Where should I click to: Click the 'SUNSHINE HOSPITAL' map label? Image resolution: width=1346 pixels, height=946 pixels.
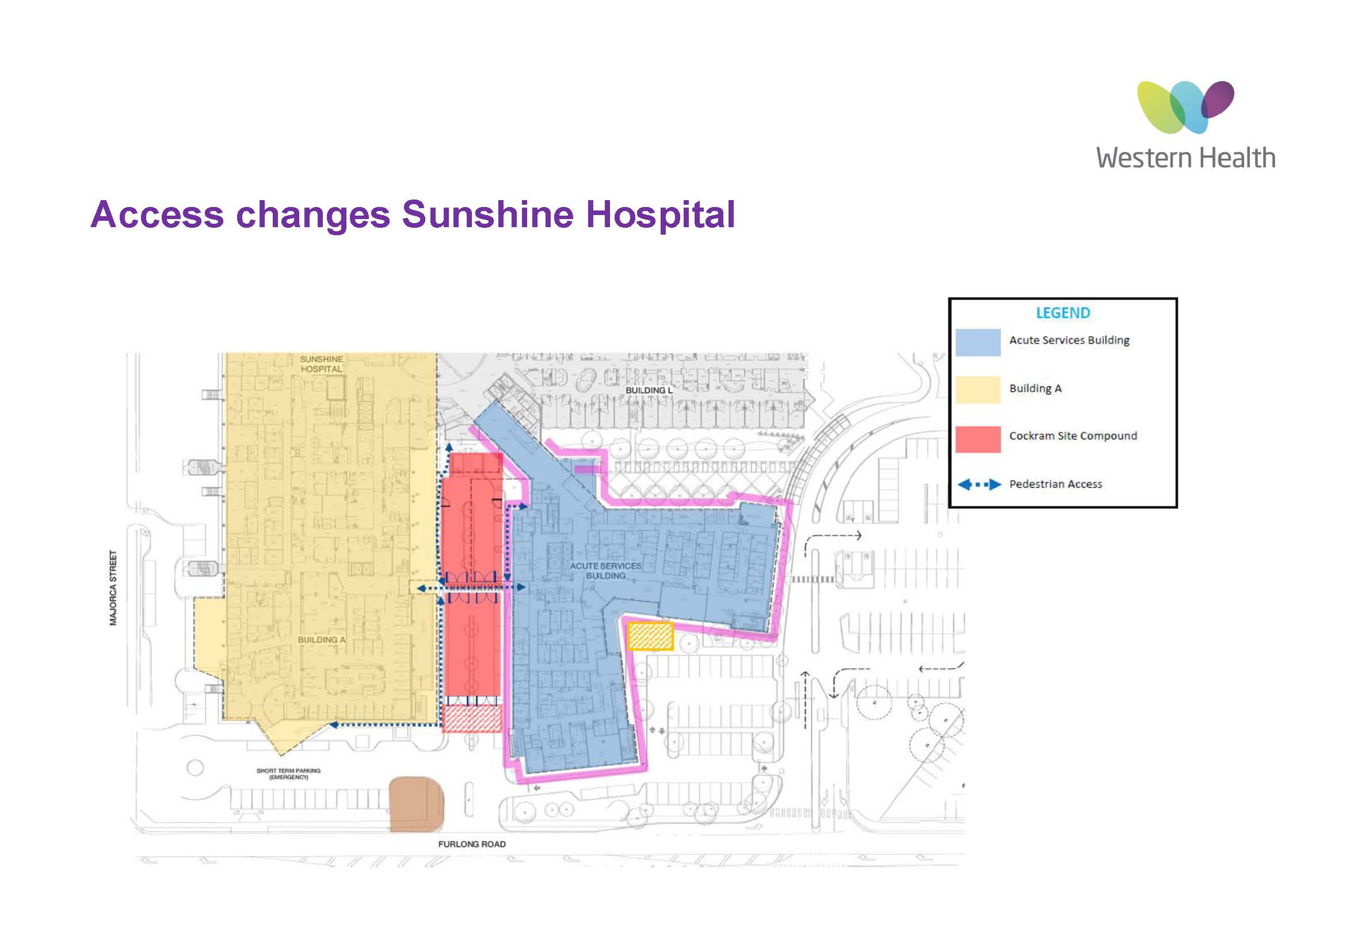(321, 364)
